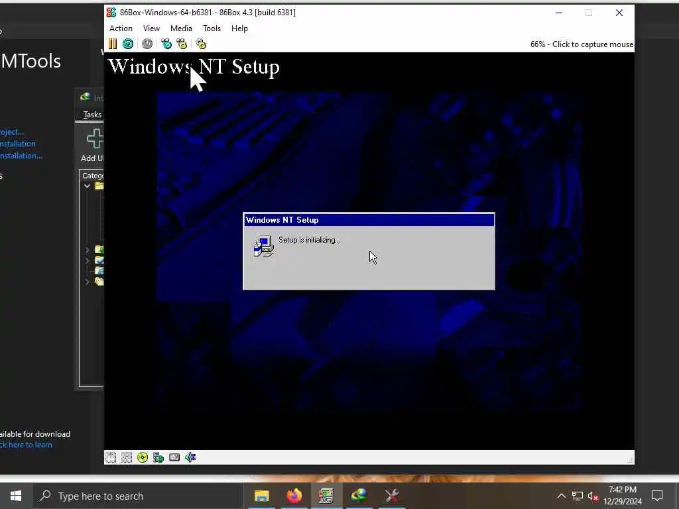This screenshot has width=679, height=509.
Task: Switch to the 86Box taskbar icon
Action: tap(326, 496)
